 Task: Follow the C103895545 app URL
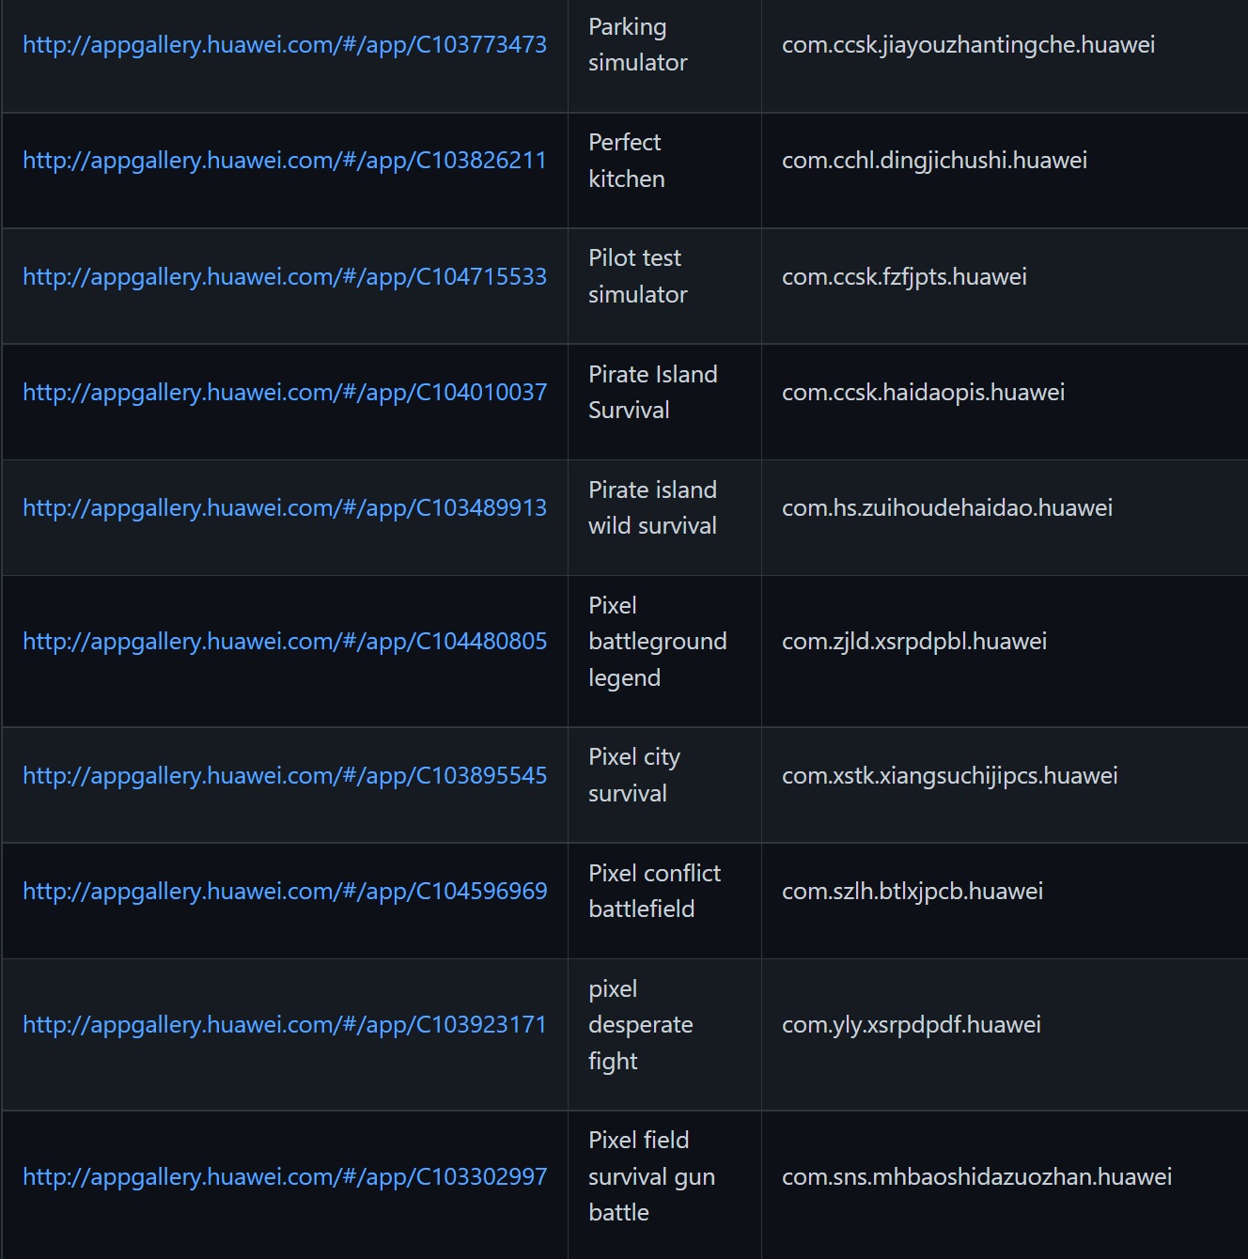click(284, 775)
